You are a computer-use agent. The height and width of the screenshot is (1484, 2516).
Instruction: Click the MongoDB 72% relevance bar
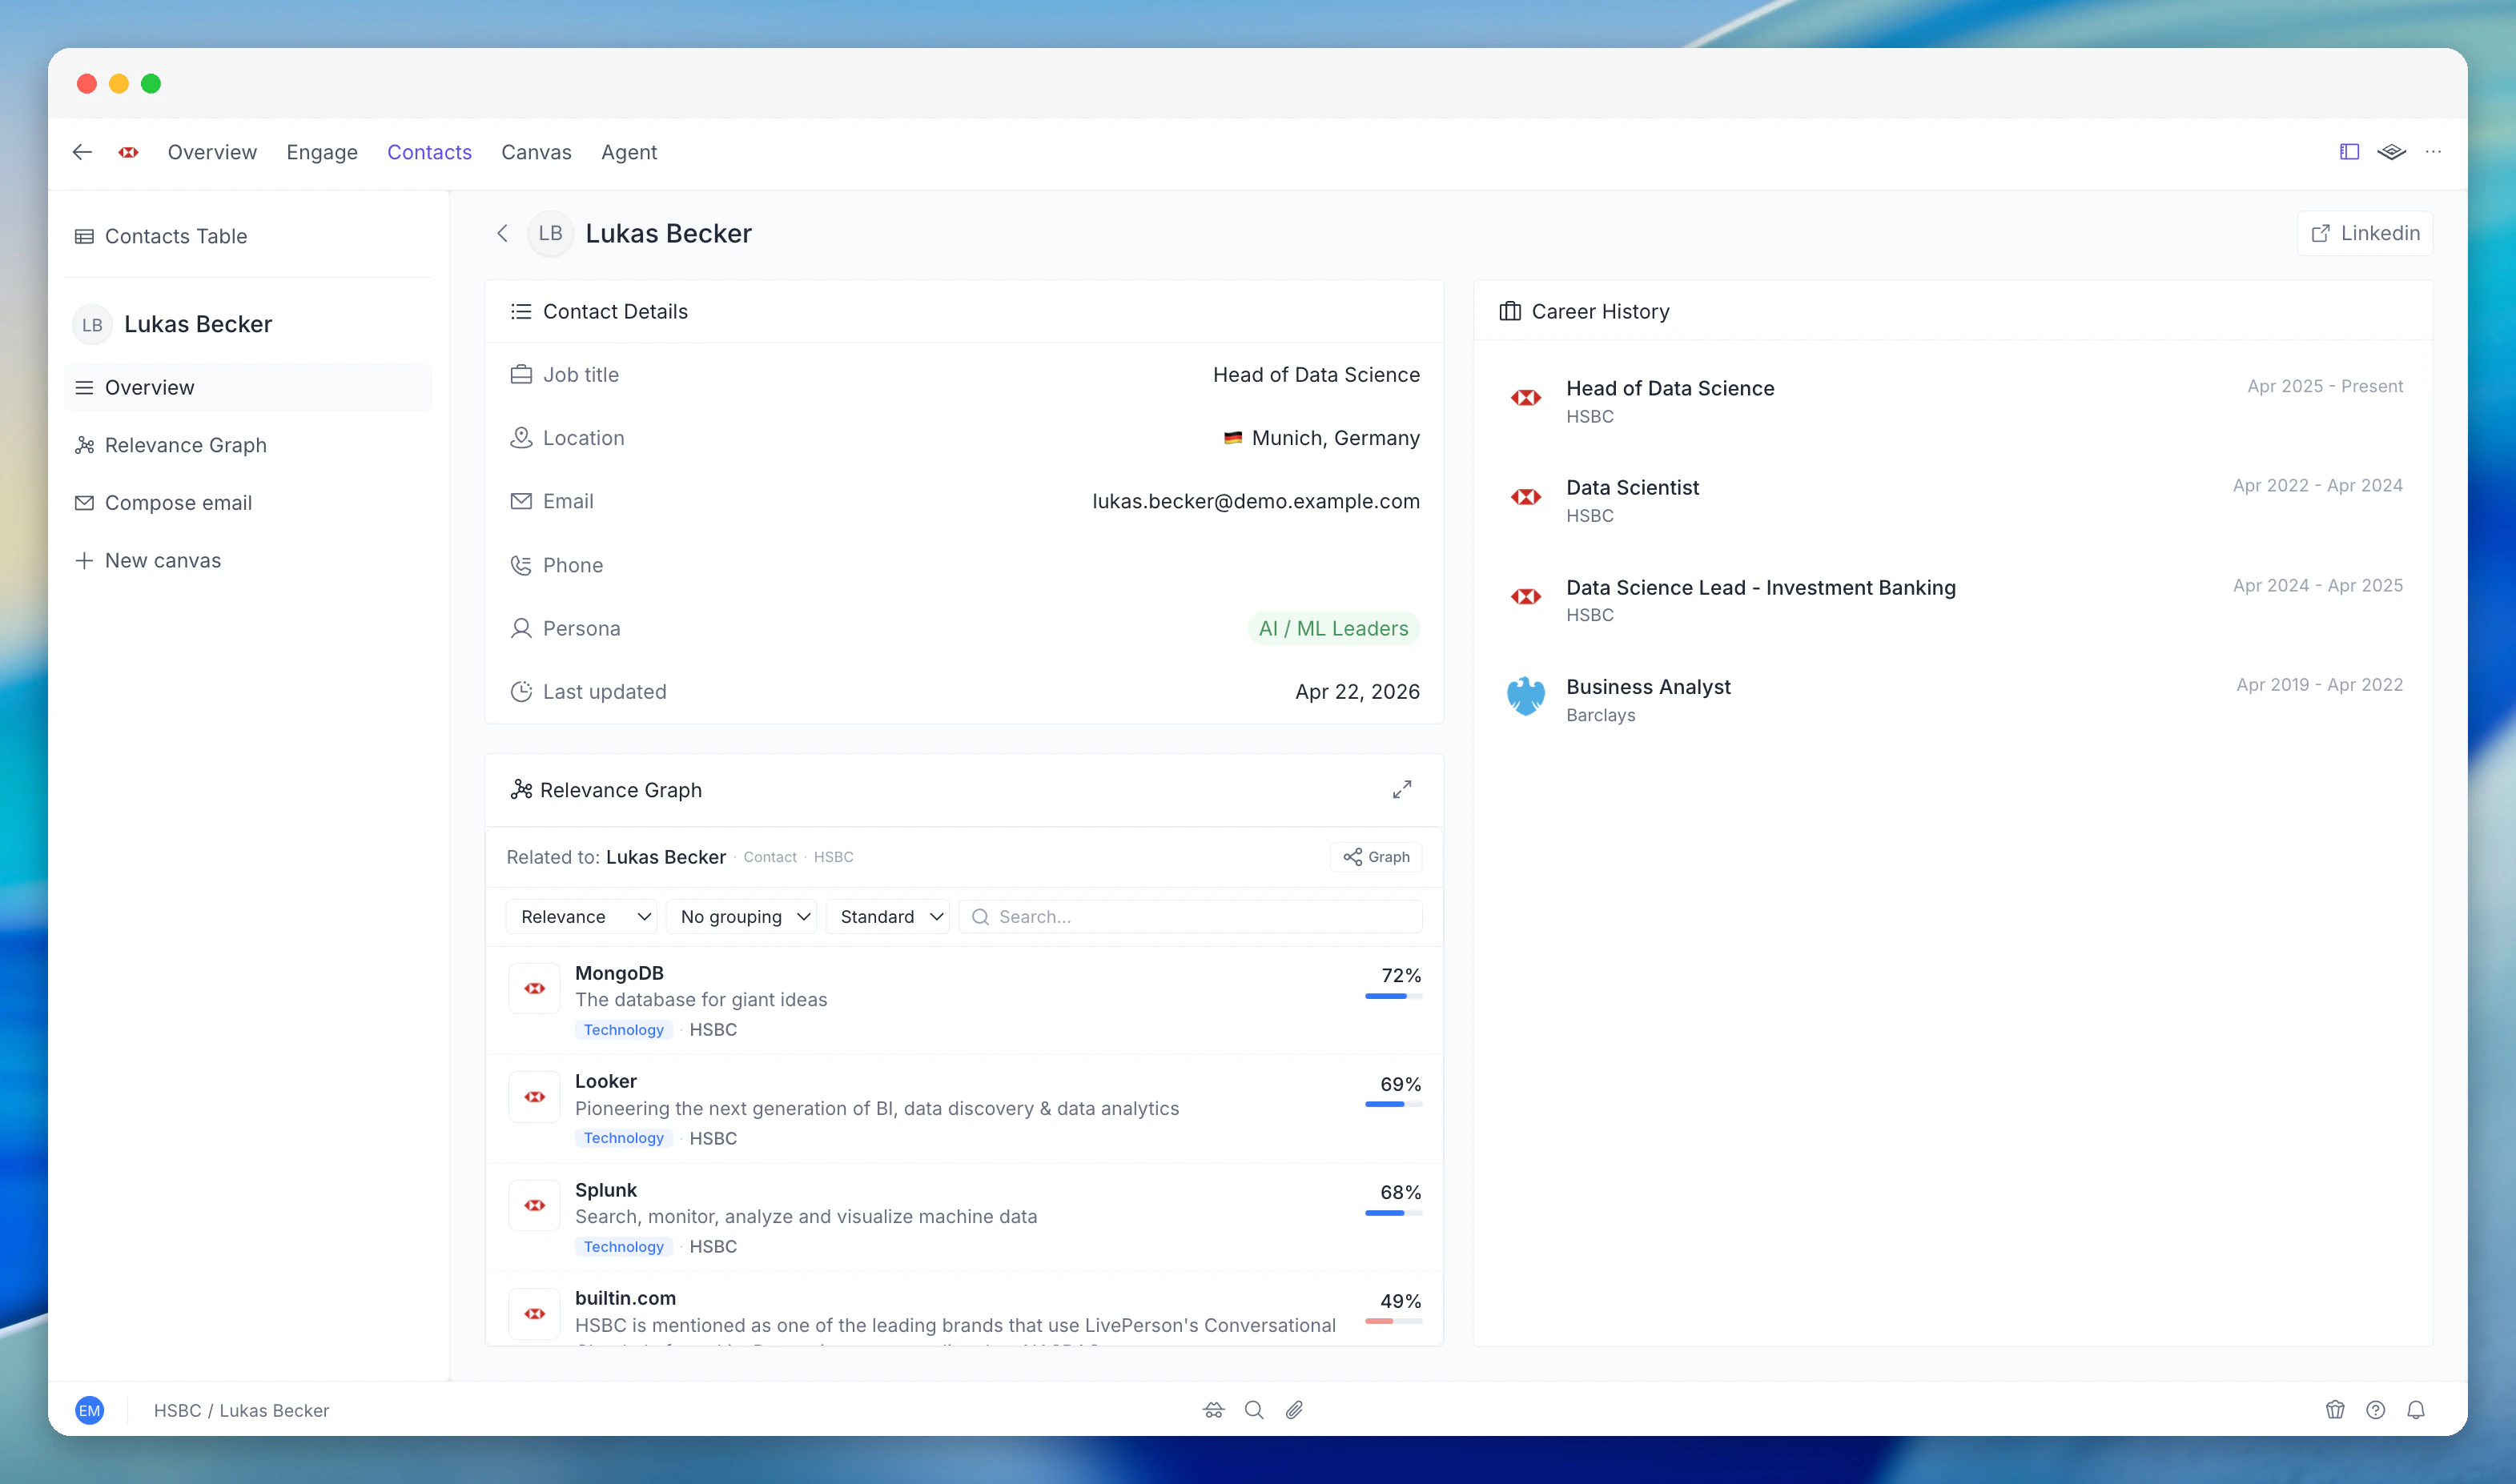(x=1393, y=996)
